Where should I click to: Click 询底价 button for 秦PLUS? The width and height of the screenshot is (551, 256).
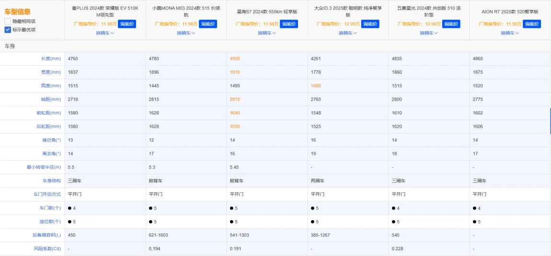click(127, 24)
